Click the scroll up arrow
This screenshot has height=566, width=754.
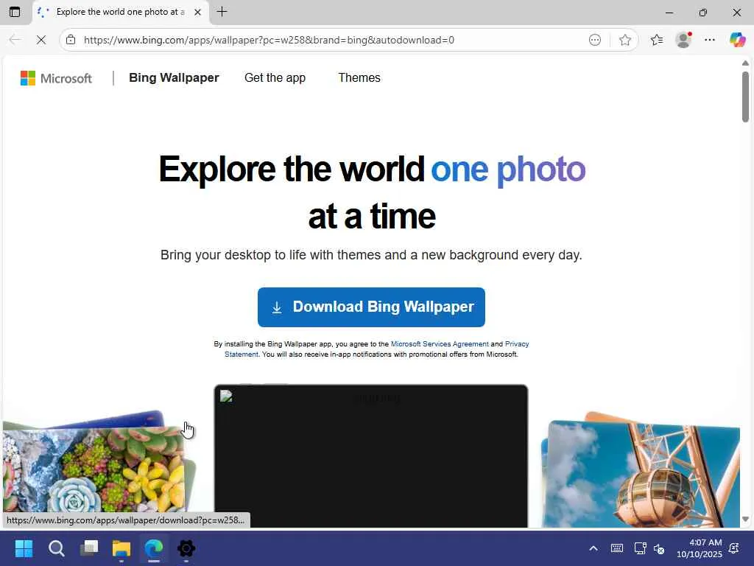(x=745, y=63)
